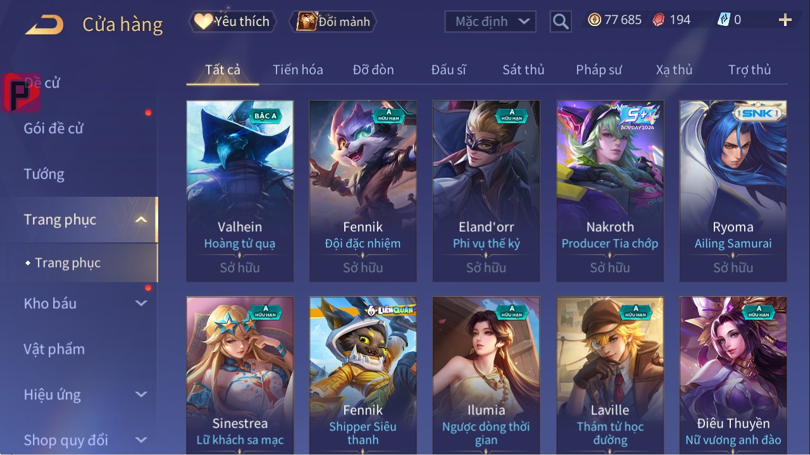The width and height of the screenshot is (810, 455).
Task: Open Đổi mảnh fragment exchange
Action: point(333,22)
